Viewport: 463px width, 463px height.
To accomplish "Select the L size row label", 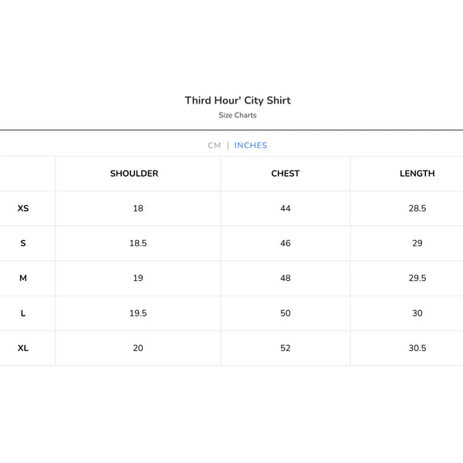I will pos(23,313).
